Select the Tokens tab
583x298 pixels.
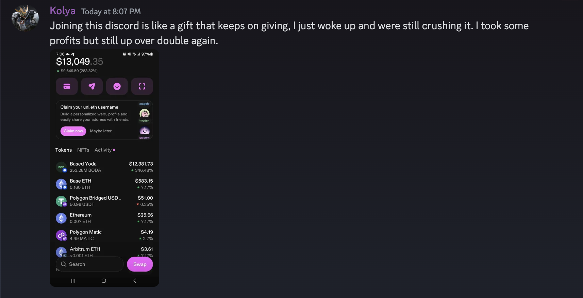click(x=63, y=150)
